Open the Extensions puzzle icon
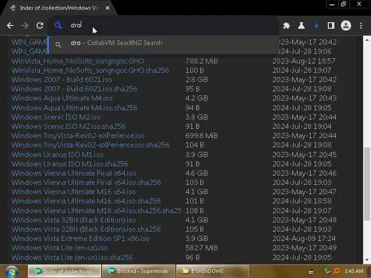This screenshot has width=371, height=278. [x=287, y=25]
